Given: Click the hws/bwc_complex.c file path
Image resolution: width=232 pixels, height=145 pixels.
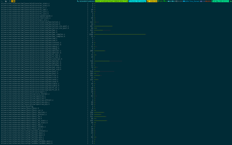Looking at the screenshot, I should pos(33,34).
